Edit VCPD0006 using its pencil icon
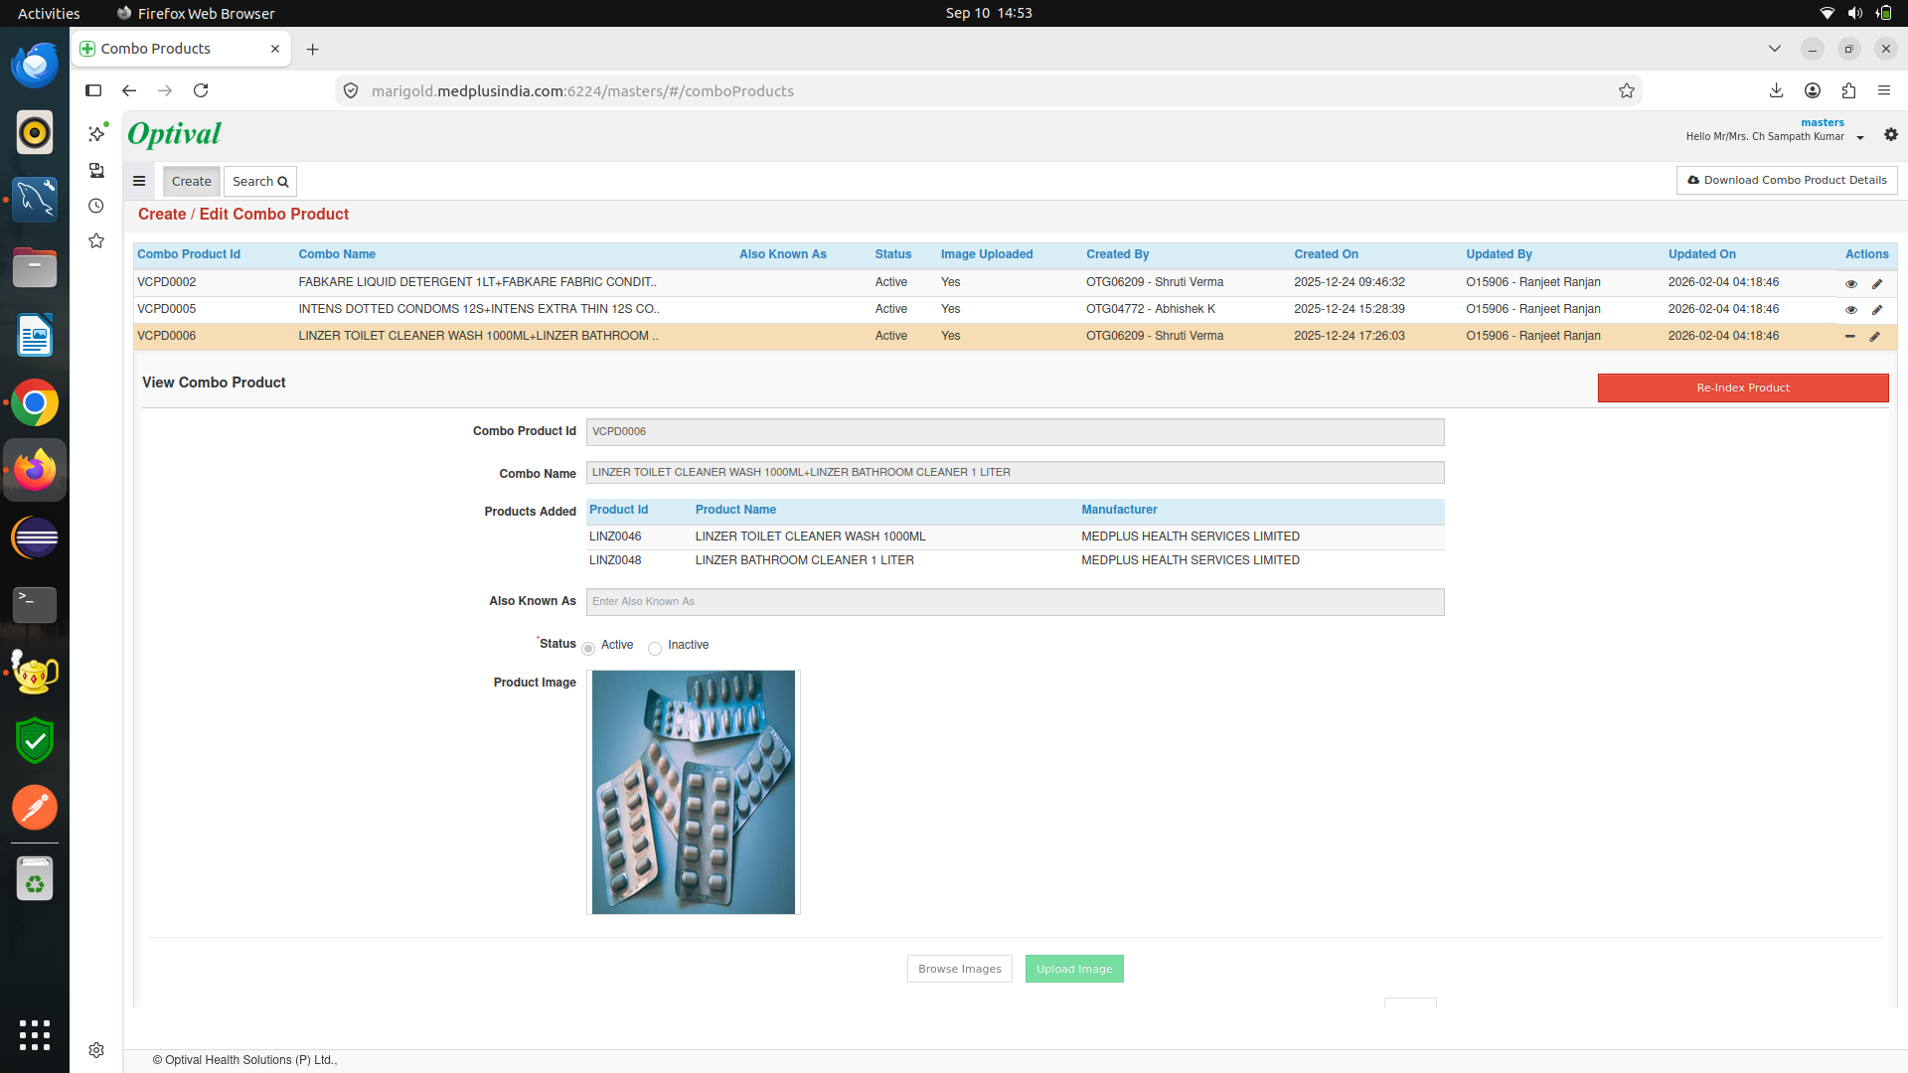This screenshot has width=1908, height=1073. (x=1874, y=337)
